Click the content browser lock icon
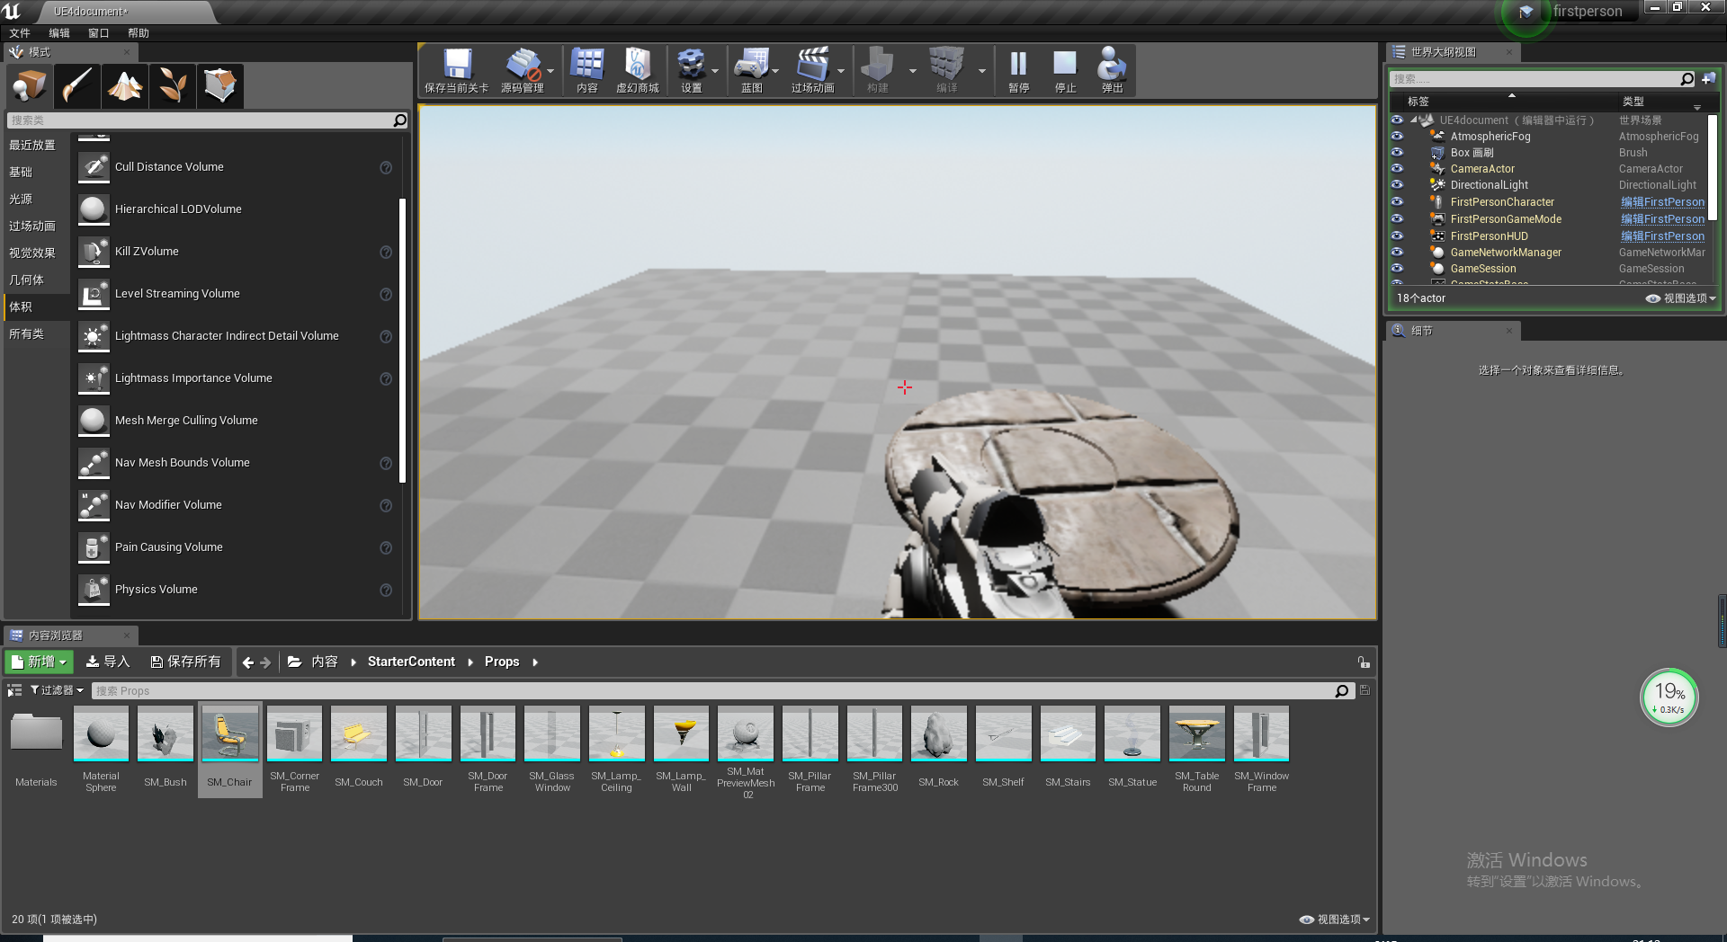This screenshot has width=1727, height=942. 1364,662
